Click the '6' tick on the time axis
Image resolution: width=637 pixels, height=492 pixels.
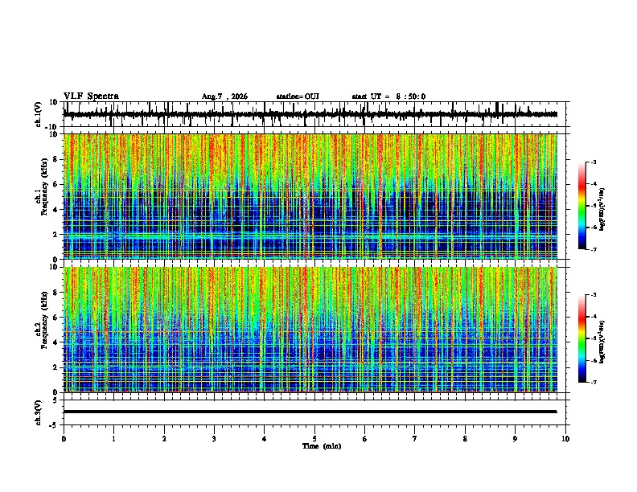pos(365,439)
